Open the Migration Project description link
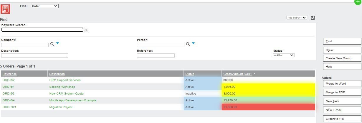 tap(61, 107)
